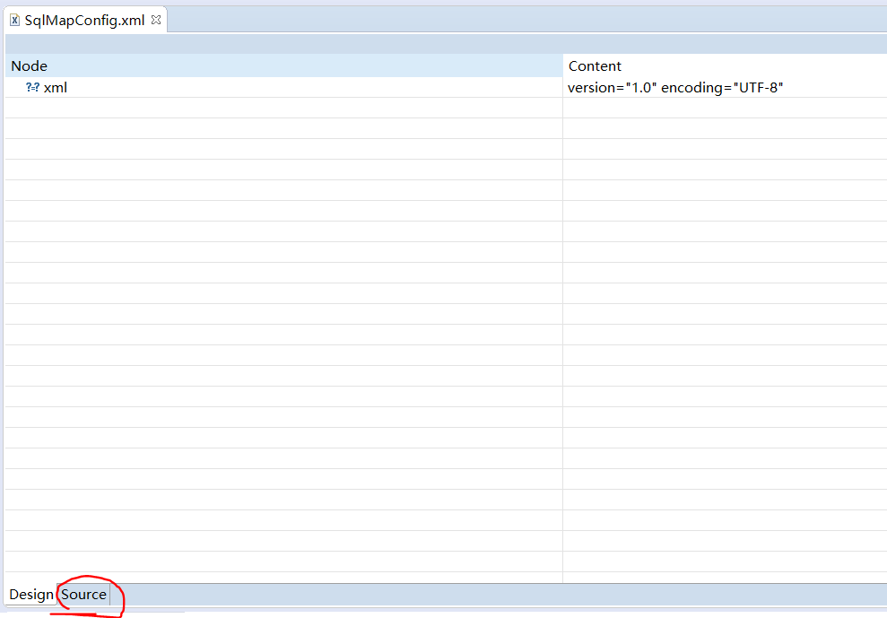Viewport: 887px width, 618px height.
Task: Click the Node column header
Action: click(284, 65)
